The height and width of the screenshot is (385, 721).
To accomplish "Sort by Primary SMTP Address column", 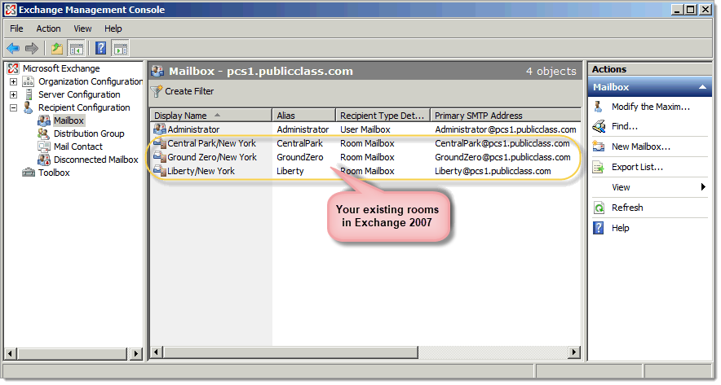I will [506, 116].
